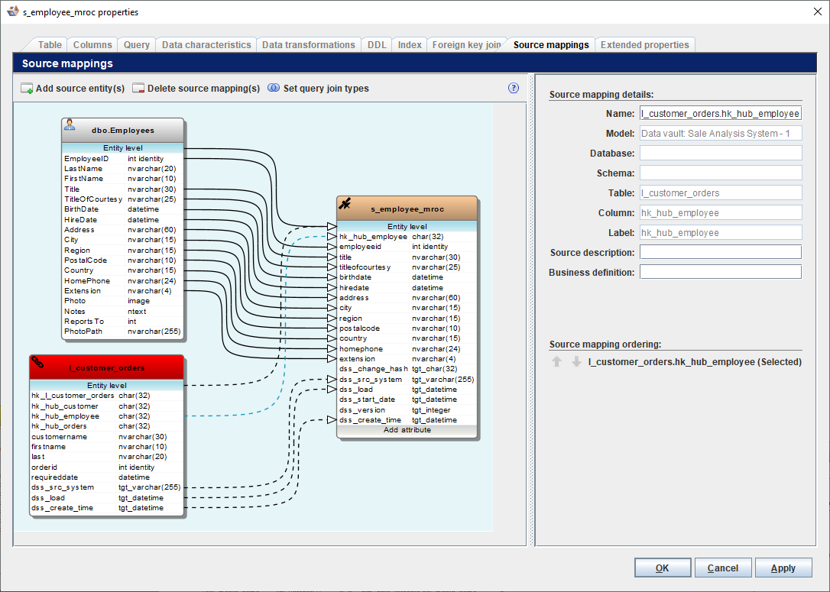The image size is (830, 592).
Task: Switch to the Columns tab
Action: click(x=92, y=45)
